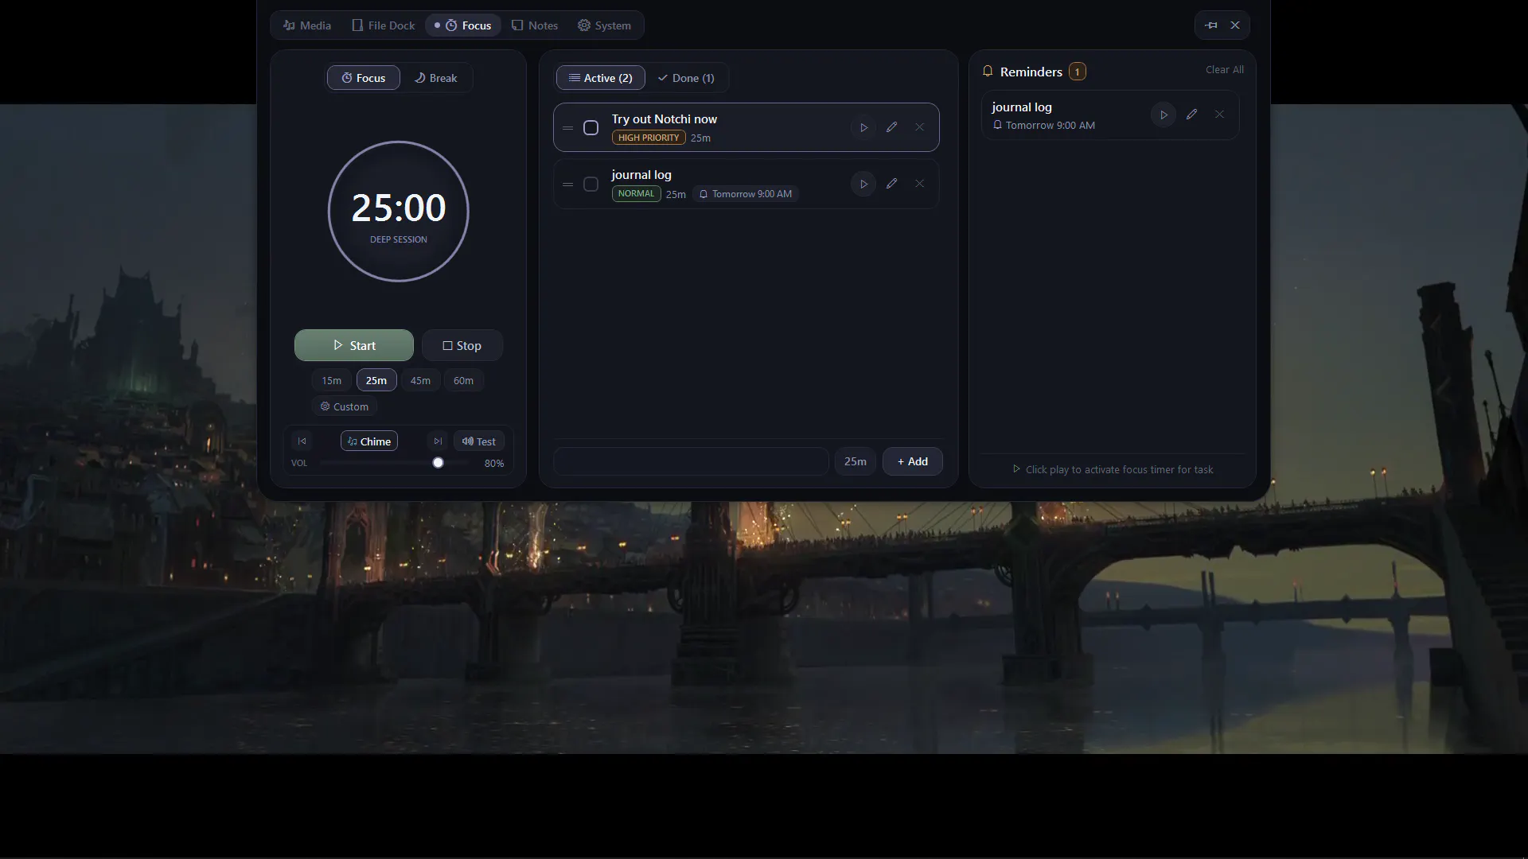
Task: Pin the Notchi panel with pin icon
Action: 1211,25
